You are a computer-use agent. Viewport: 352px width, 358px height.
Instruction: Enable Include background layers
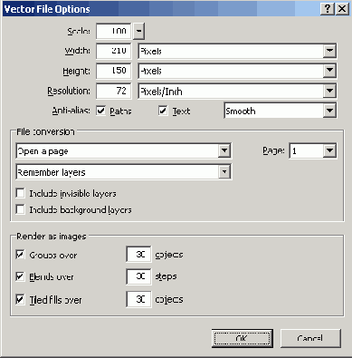coord(20,209)
